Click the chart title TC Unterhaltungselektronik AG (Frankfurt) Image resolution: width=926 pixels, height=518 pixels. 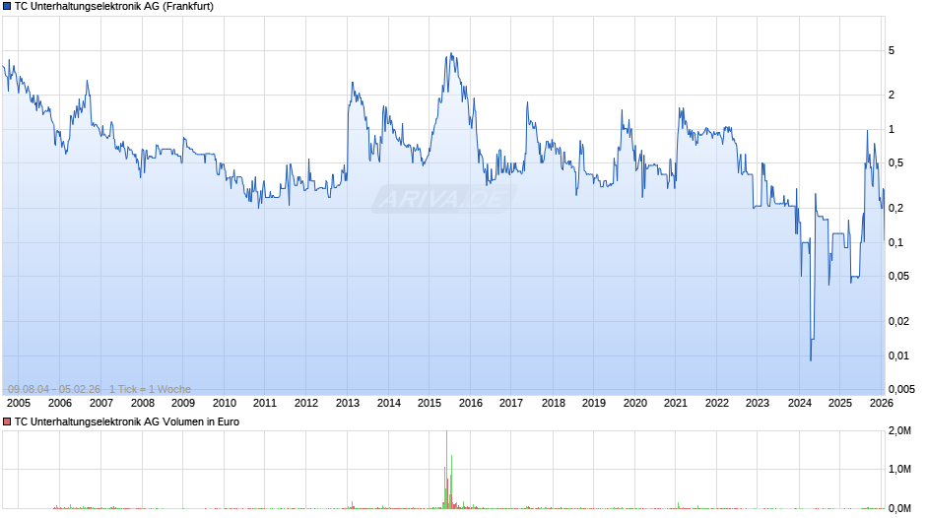[114, 7]
